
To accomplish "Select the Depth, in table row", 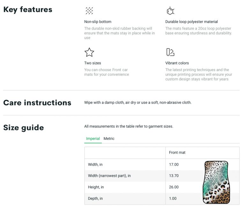I will click(x=162, y=198).
